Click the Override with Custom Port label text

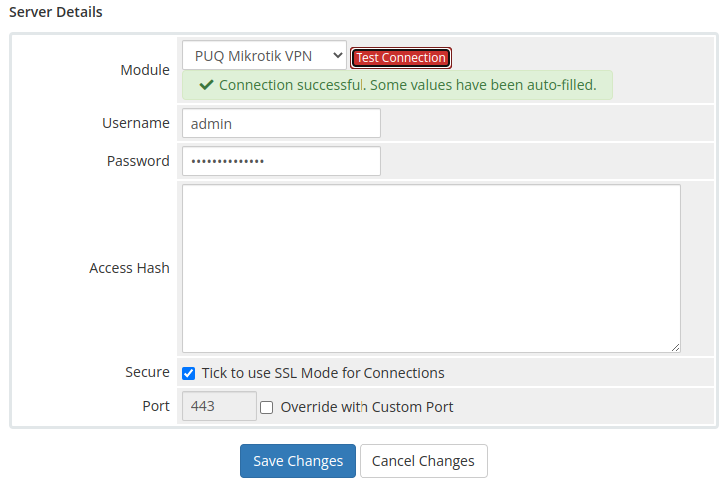coord(366,407)
